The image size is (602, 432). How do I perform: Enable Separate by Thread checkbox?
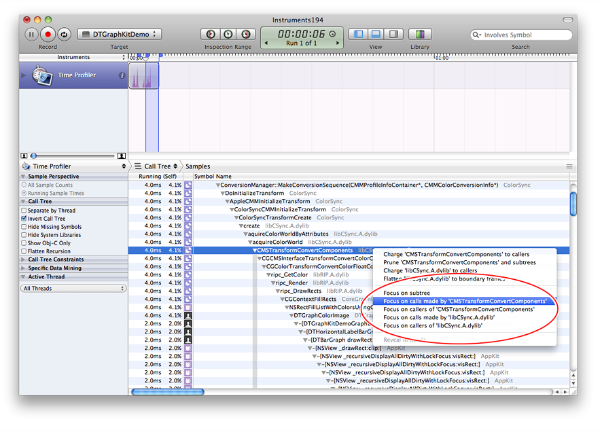(x=24, y=211)
